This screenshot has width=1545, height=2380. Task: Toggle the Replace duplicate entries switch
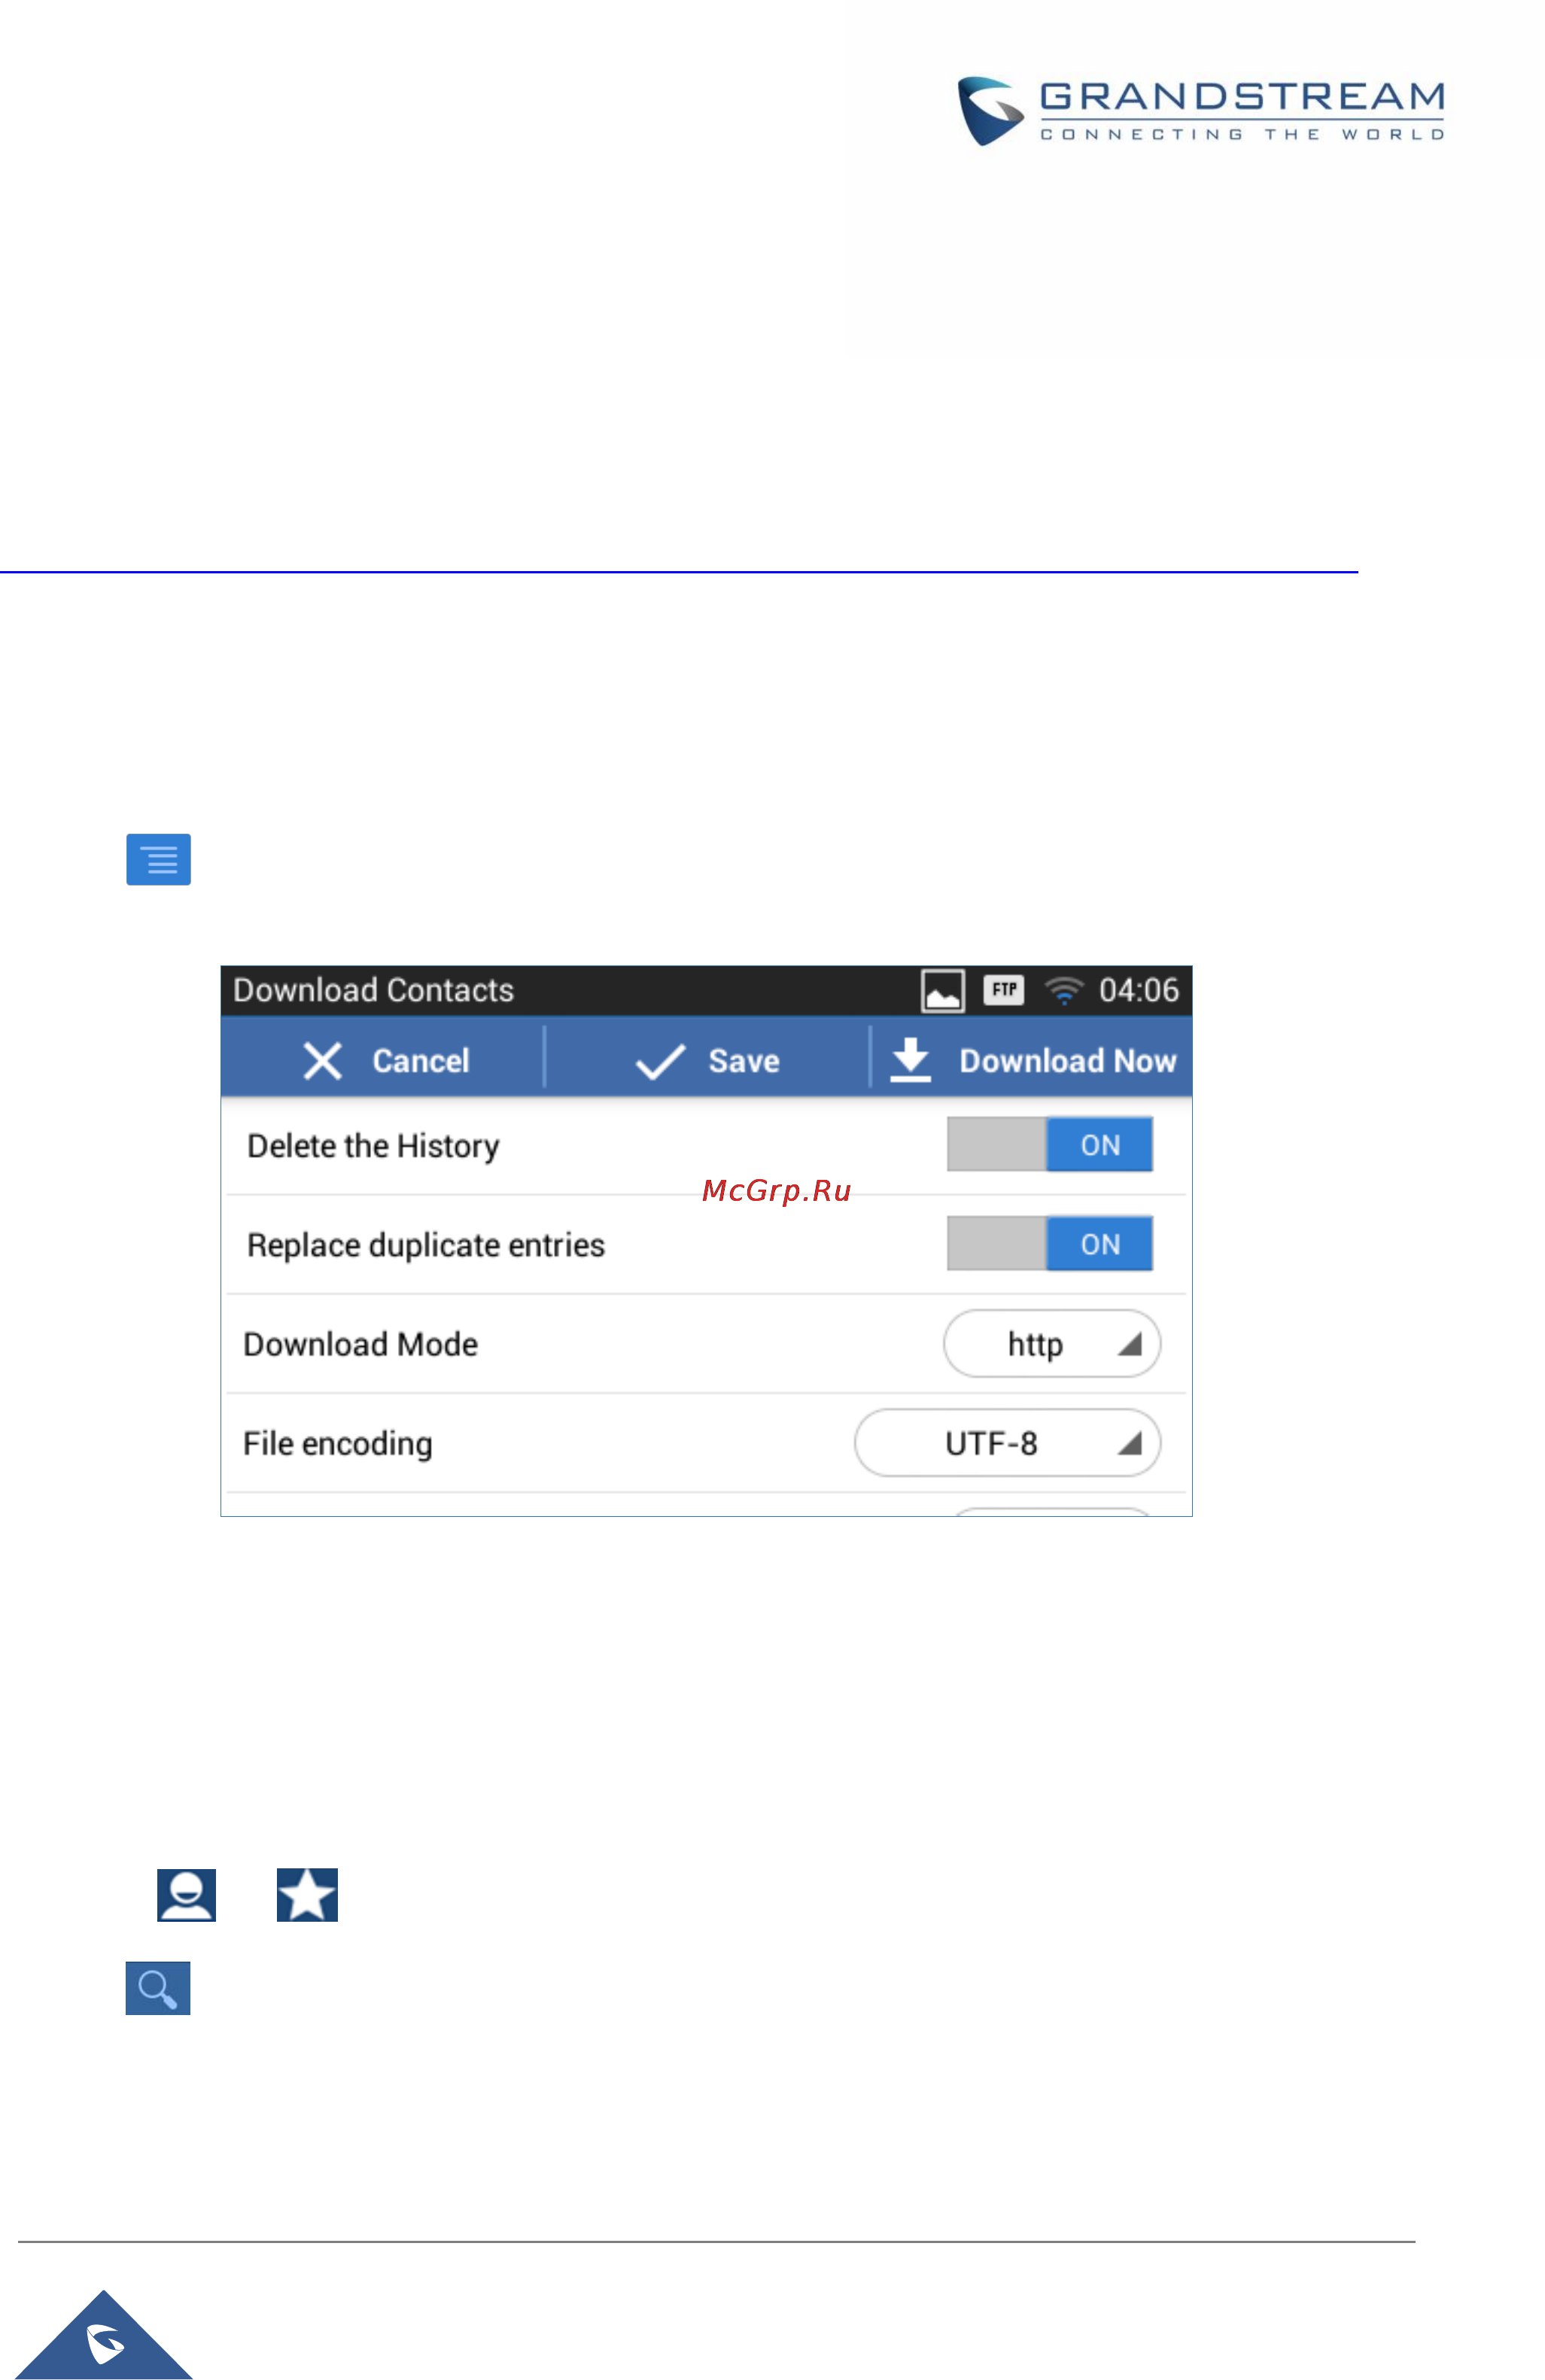(x=1049, y=1243)
